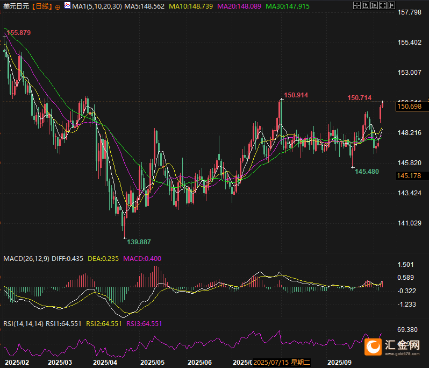Click the panel expand-right arrow icon

[x=391, y=5]
